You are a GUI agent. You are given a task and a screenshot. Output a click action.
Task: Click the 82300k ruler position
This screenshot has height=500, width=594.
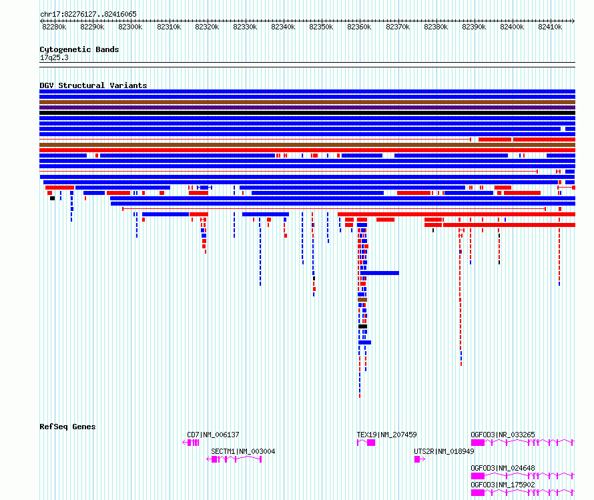130,27
